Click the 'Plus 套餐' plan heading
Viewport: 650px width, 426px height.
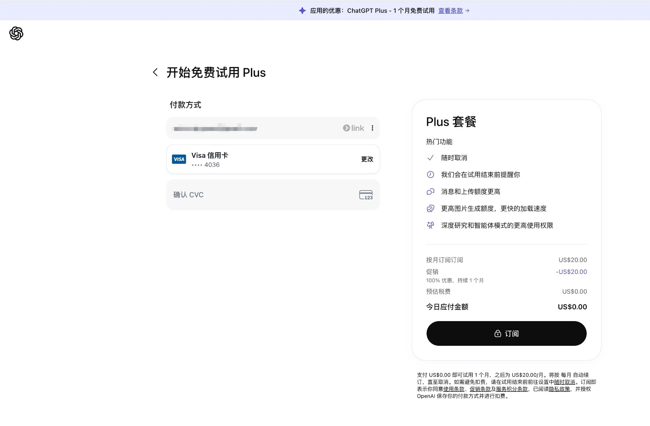click(451, 122)
